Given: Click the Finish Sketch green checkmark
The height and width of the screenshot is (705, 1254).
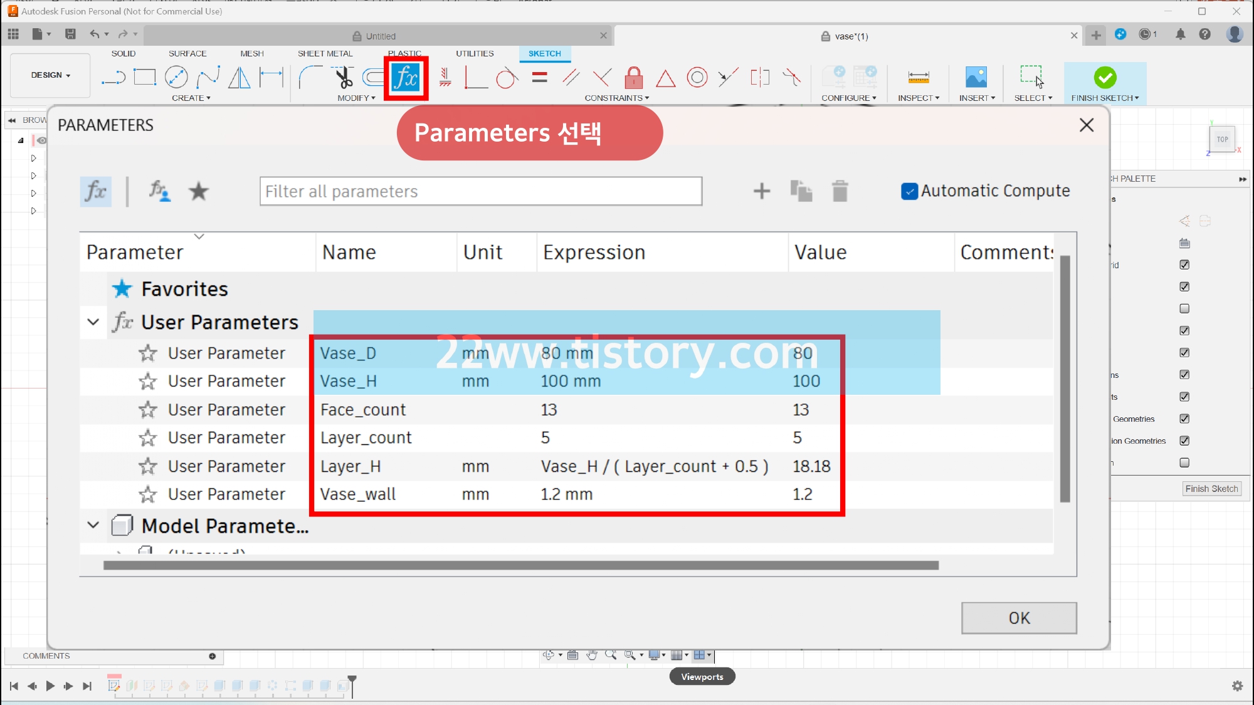Looking at the screenshot, I should tap(1105, 78).
